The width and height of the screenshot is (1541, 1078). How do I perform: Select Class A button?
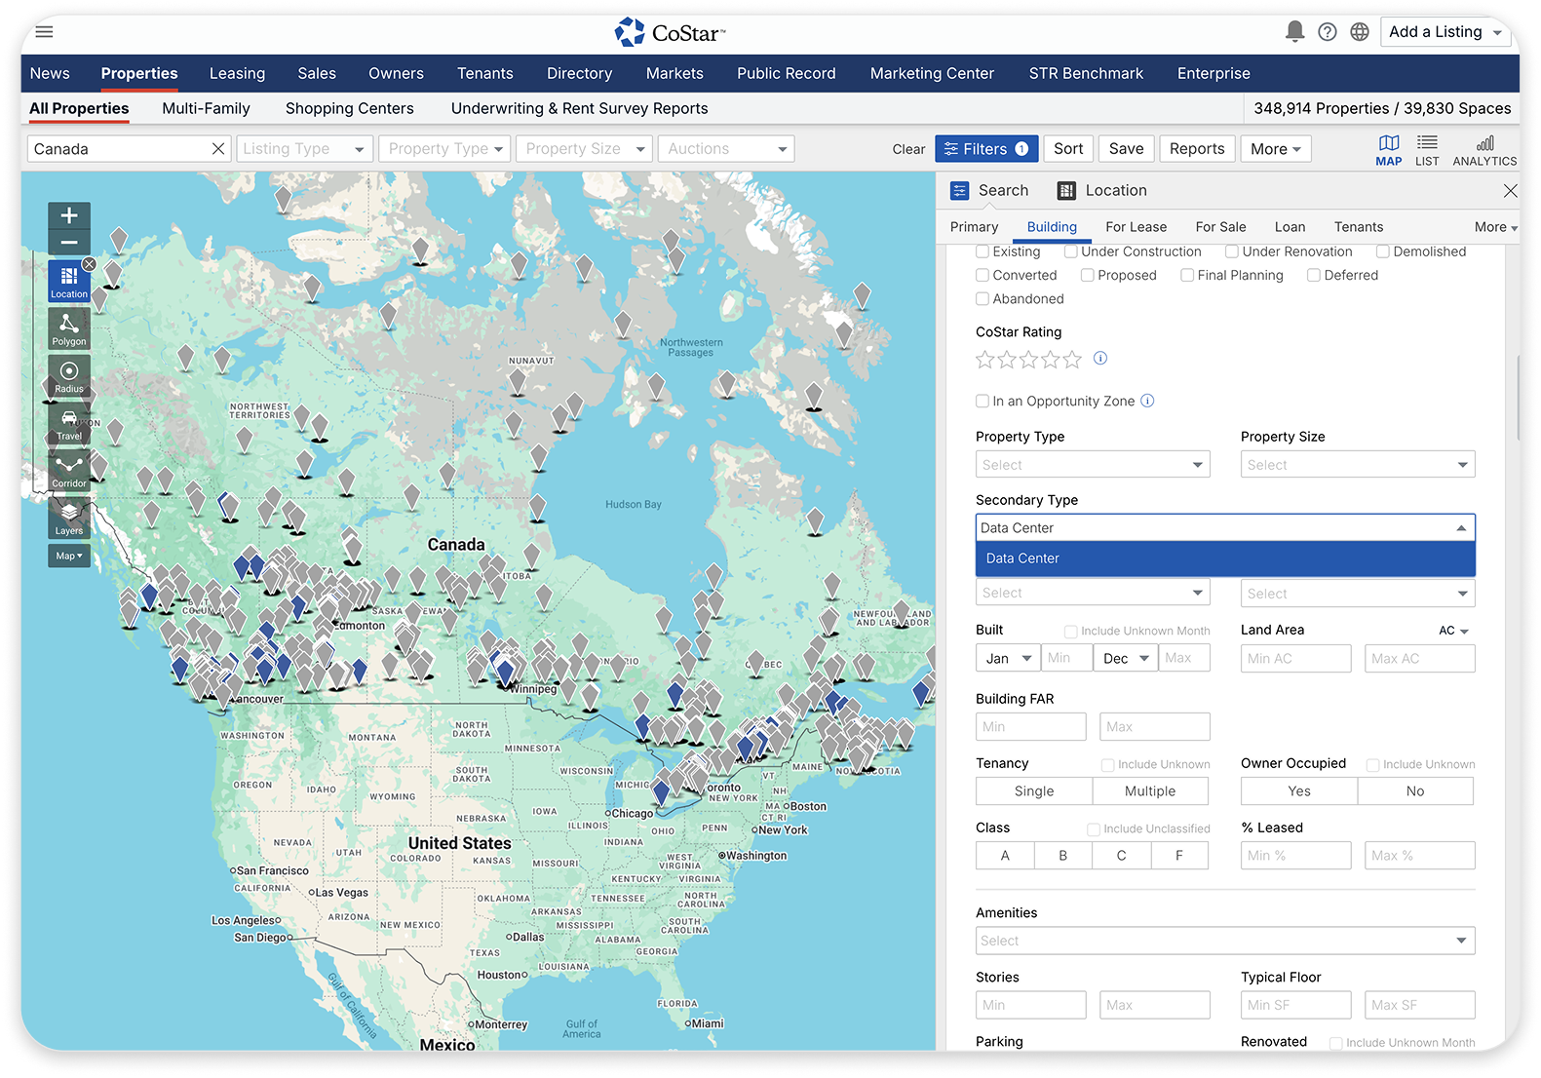tap(1005, 855)
